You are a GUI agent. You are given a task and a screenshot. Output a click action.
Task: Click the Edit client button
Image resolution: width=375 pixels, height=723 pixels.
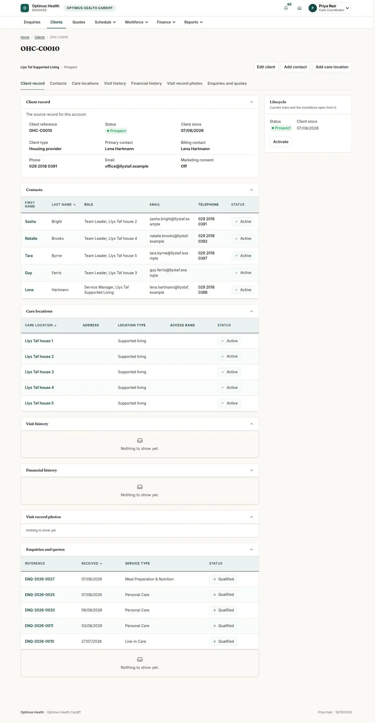point(266,67)
